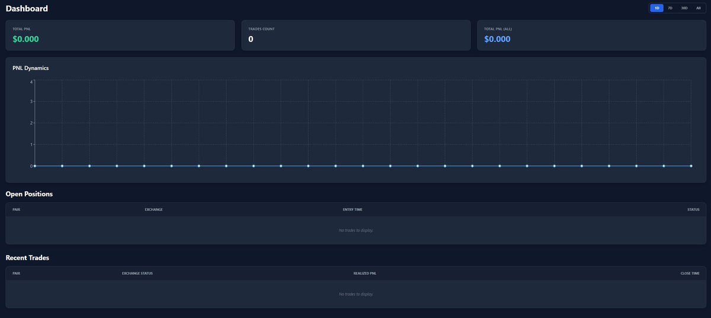Click the Recent Trades section heading
The width and height of the screenshot is (711, 318).
pyautogui.click(x=27, y=258)
